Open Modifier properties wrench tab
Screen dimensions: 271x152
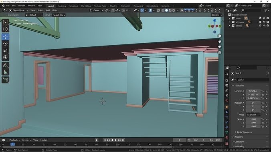point(227,112)
